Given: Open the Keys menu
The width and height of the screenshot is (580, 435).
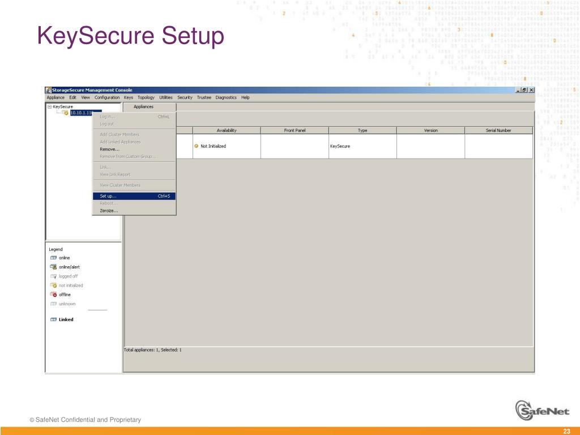Looking at the screenshot, I should (129, 97).
